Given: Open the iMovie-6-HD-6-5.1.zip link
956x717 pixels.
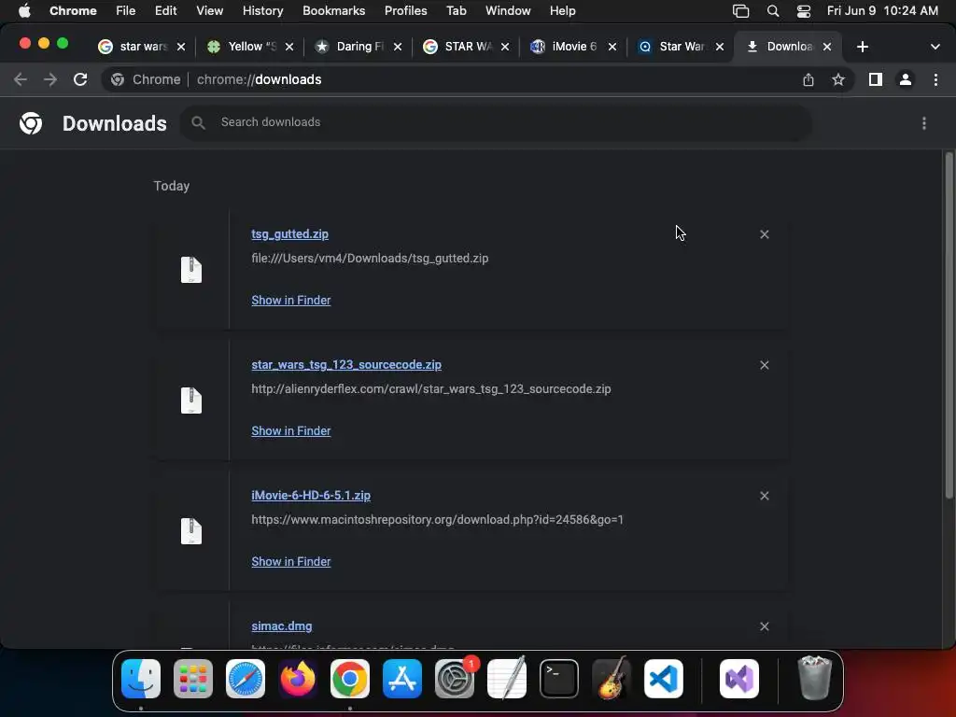Looking at the screenshot, I should [311, 496].
